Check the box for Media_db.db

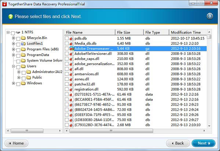coord(67,44)
